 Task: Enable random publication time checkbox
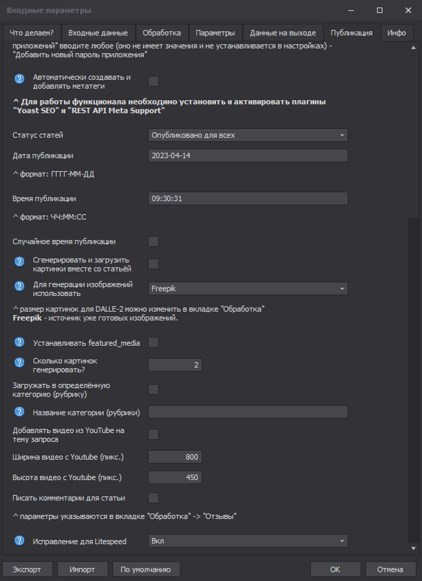tap(153, 241)
